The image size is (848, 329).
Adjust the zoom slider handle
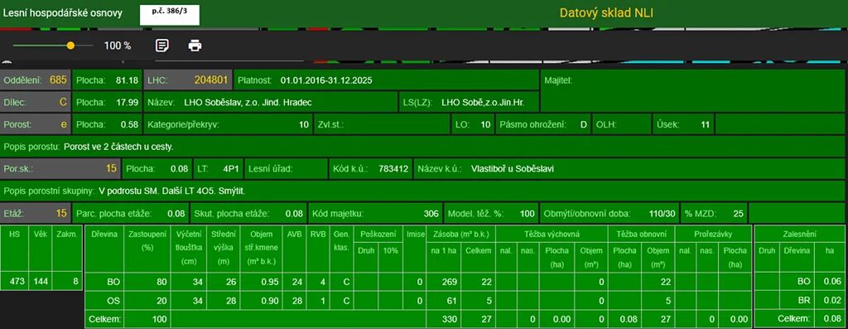point(70,46)
